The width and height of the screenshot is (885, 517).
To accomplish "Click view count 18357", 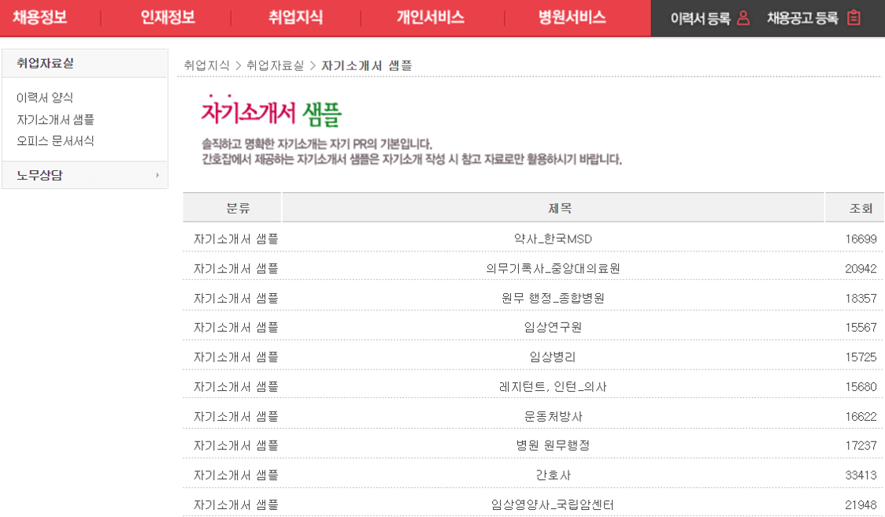I will coord(861,298).
